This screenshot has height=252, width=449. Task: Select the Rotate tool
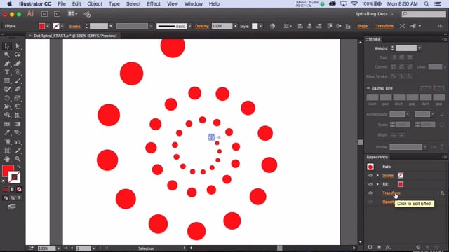coord(7,98)
